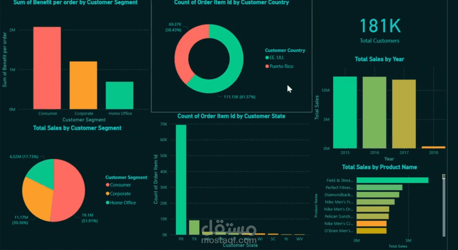Click the 11.17M (30.36%) pie label
Screen dimensions: 458x250
(21, 220)
